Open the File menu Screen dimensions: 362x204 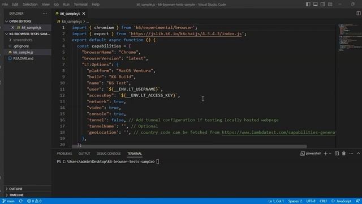pyautogui.click(x=5, y=4)
